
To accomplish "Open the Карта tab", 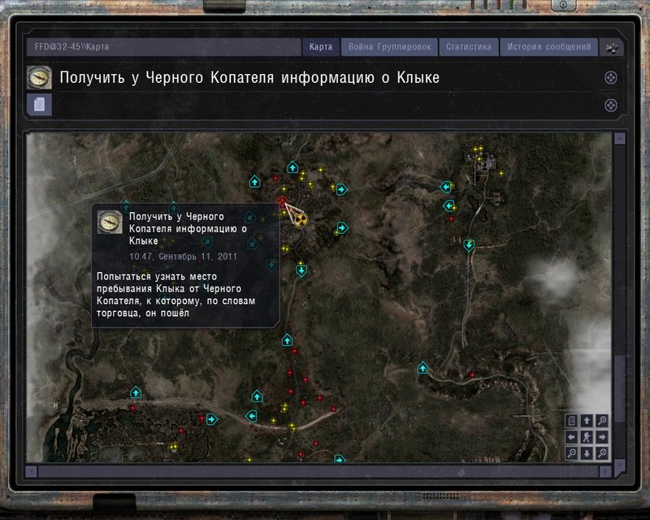I will tap(320, 47).
